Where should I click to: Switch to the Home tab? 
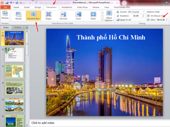(x=16, y=7)
